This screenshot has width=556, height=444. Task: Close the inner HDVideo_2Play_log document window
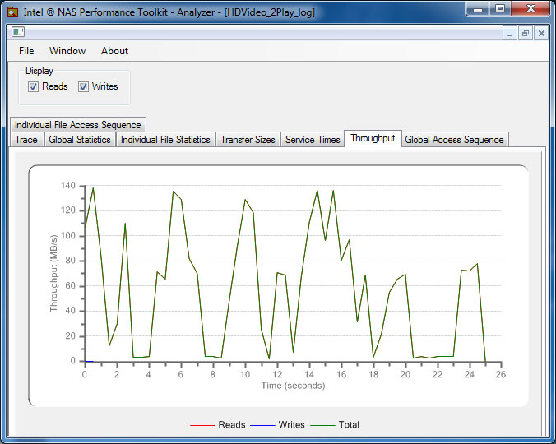pos(540,34)
